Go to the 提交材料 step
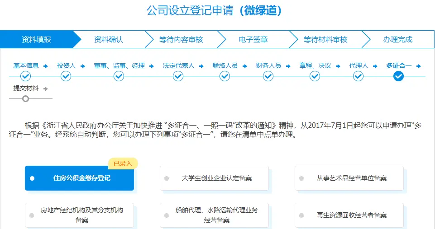This screenshot has height=229, width=435. tap(26, 89)
